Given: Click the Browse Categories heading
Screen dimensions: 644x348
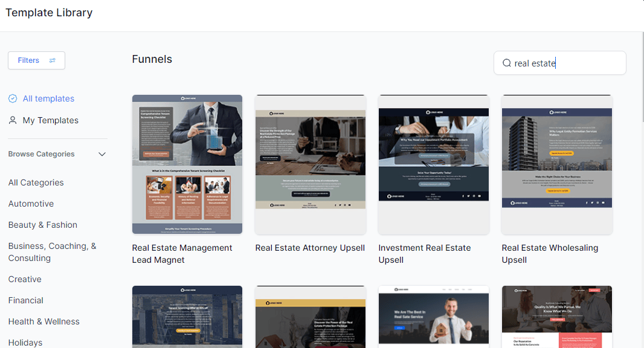Looking at the screenshot, I should tap(42, 154).
